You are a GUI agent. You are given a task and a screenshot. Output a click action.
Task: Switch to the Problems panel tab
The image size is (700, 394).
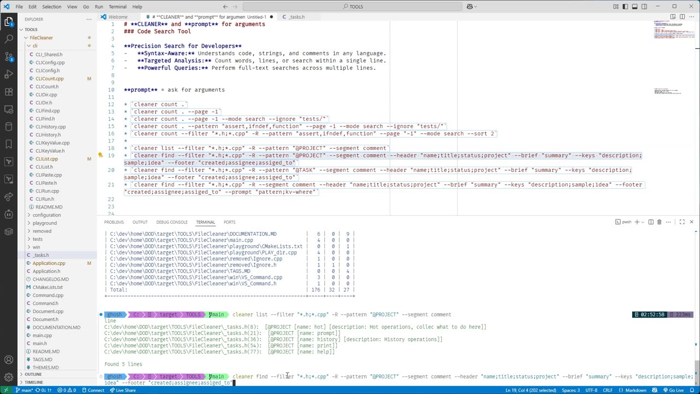click(x=114, y=222)
